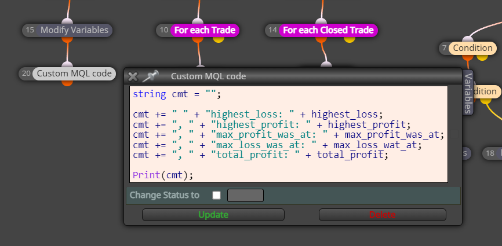Pin the Custom MQL code dialog
The height and width of the screenshot is (246, 502).
point(150,76)
